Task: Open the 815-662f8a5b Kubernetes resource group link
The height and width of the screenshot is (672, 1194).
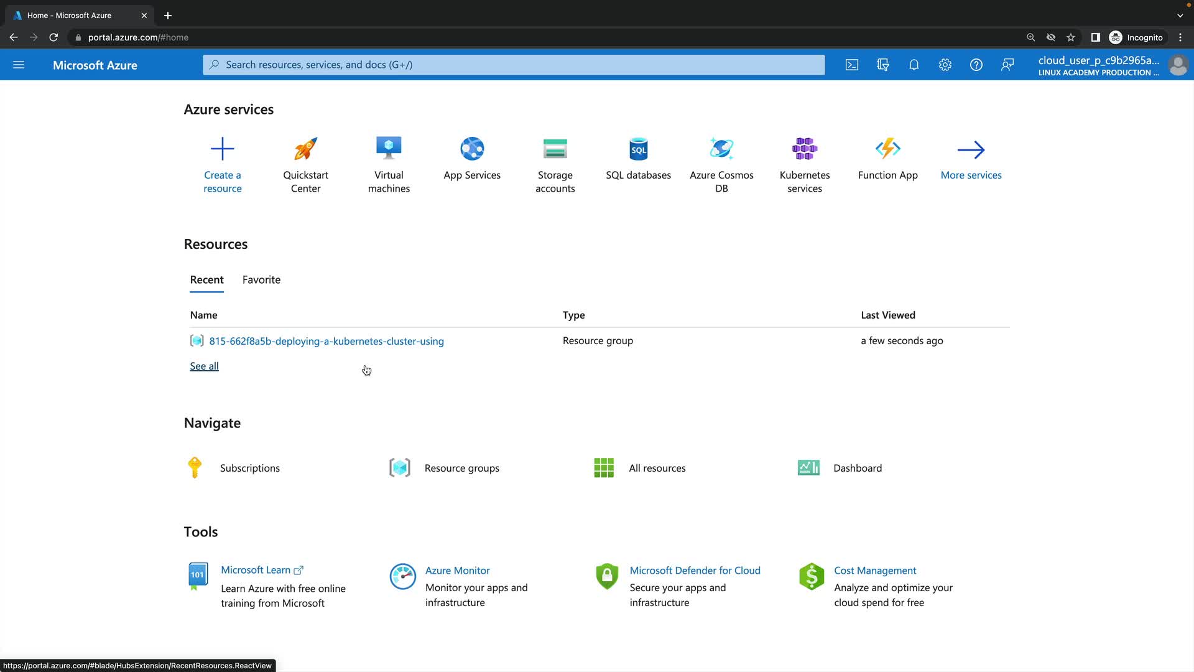Action: 326,341
